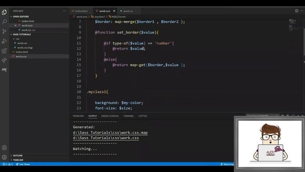Open the Source Control view

(4, 32)
